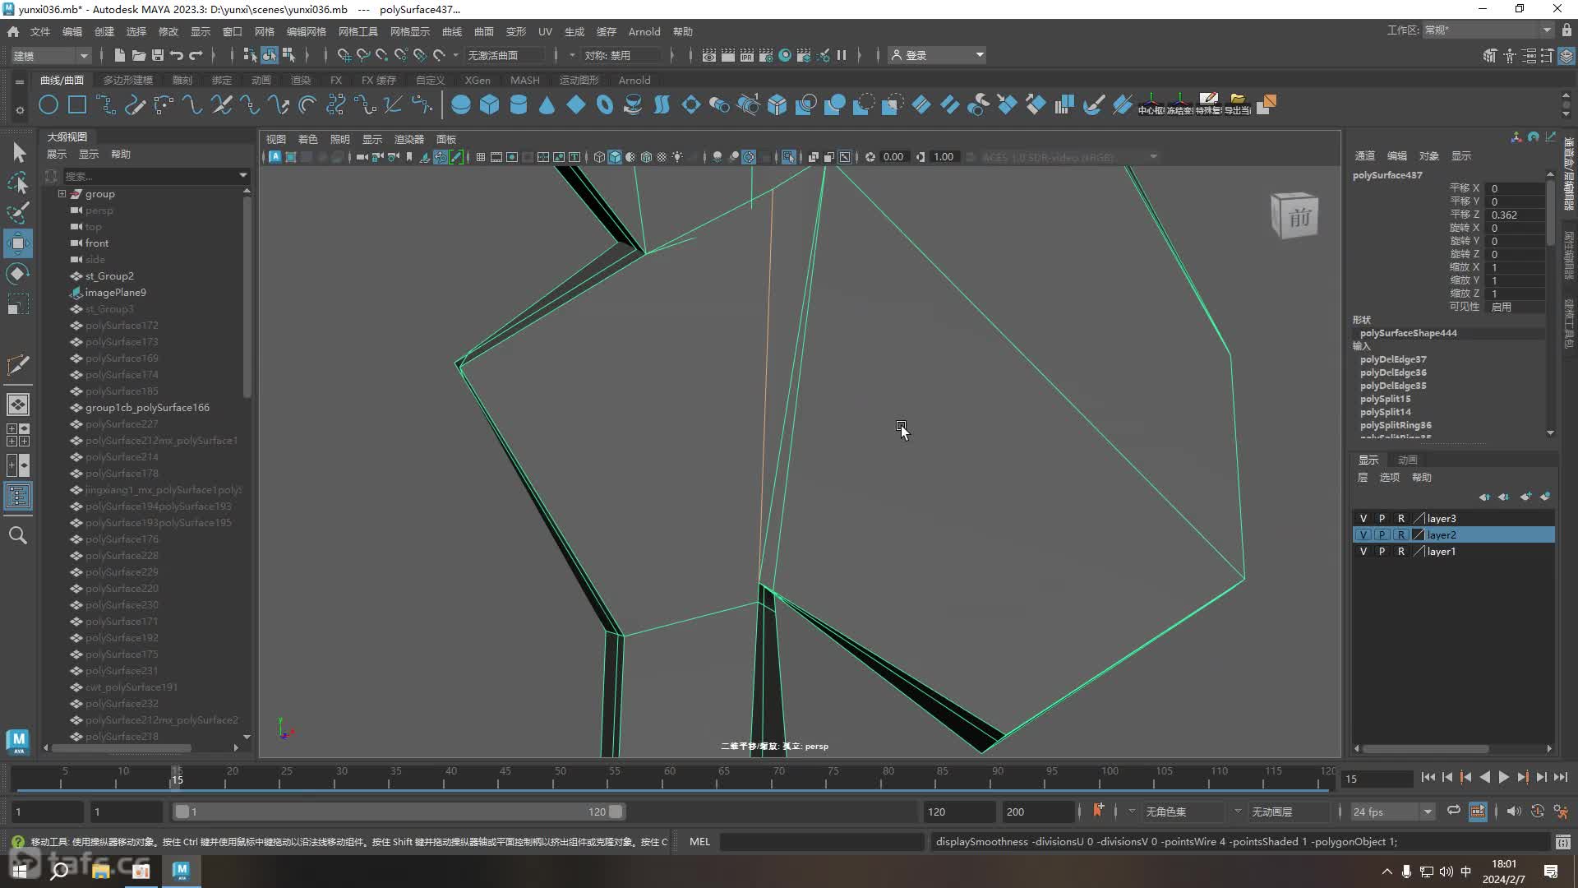Create a polygon cone from shelf

pyautogui.click(x=547, y=105)
